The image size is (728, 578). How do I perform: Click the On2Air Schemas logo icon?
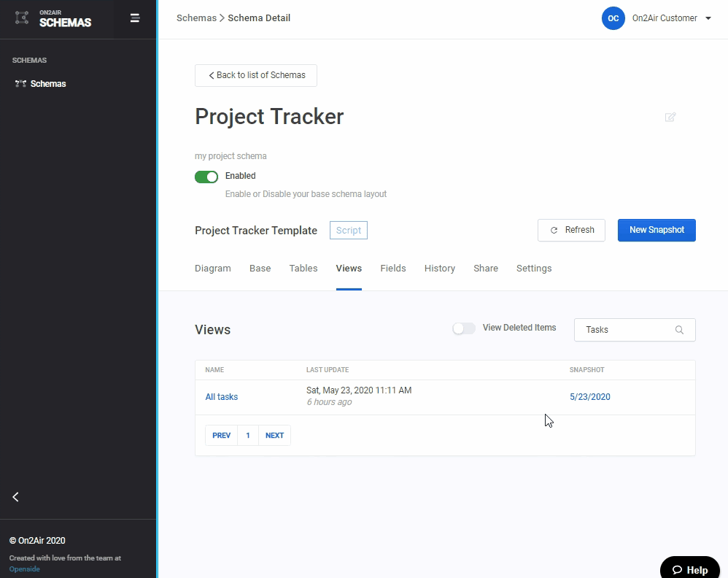(x=22, y=18)
